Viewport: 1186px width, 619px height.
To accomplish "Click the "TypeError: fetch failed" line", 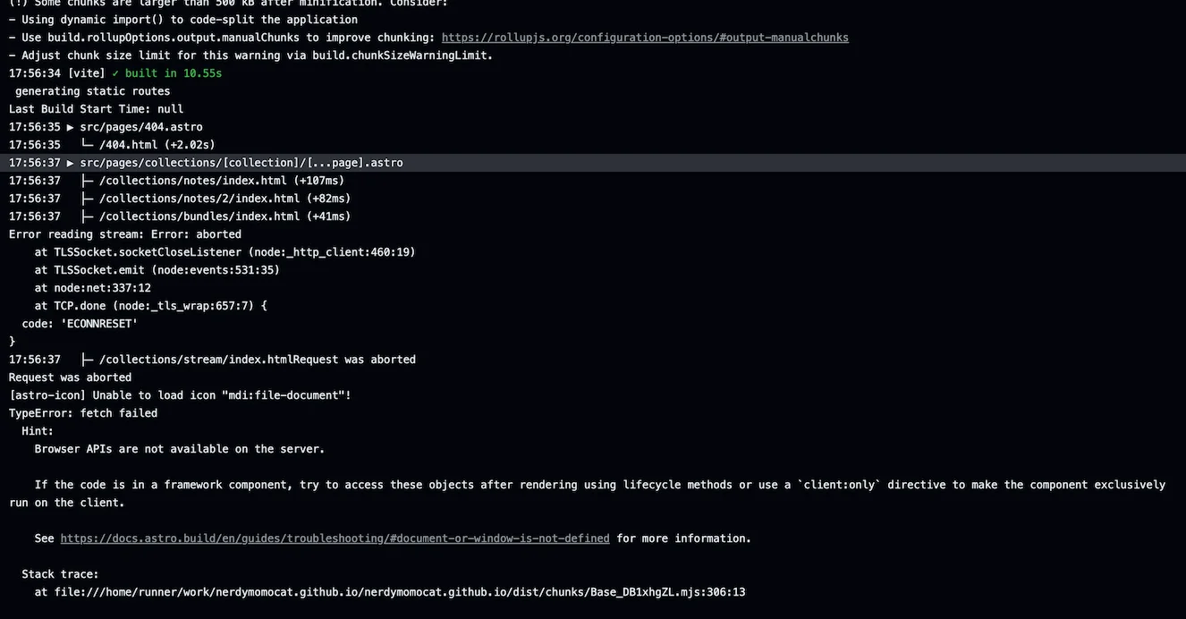I will (x=83, y=413).
